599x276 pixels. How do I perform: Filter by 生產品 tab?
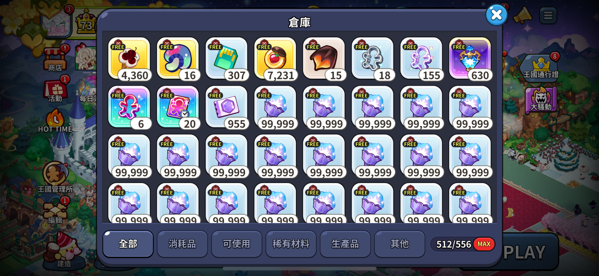tap(345, 244)
